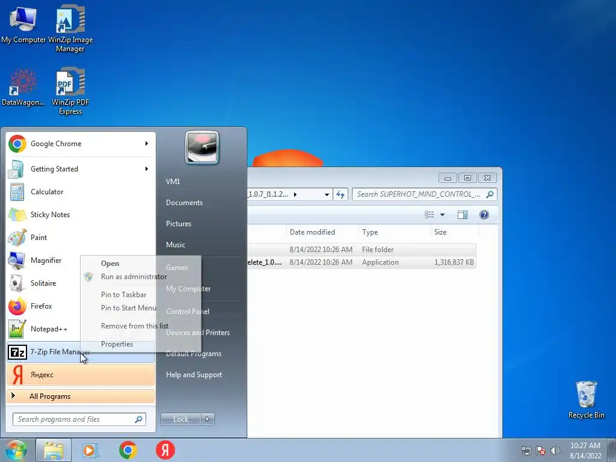Change Explorer view icon button
The width and height of the screenshot is (616, 462).
430,215
